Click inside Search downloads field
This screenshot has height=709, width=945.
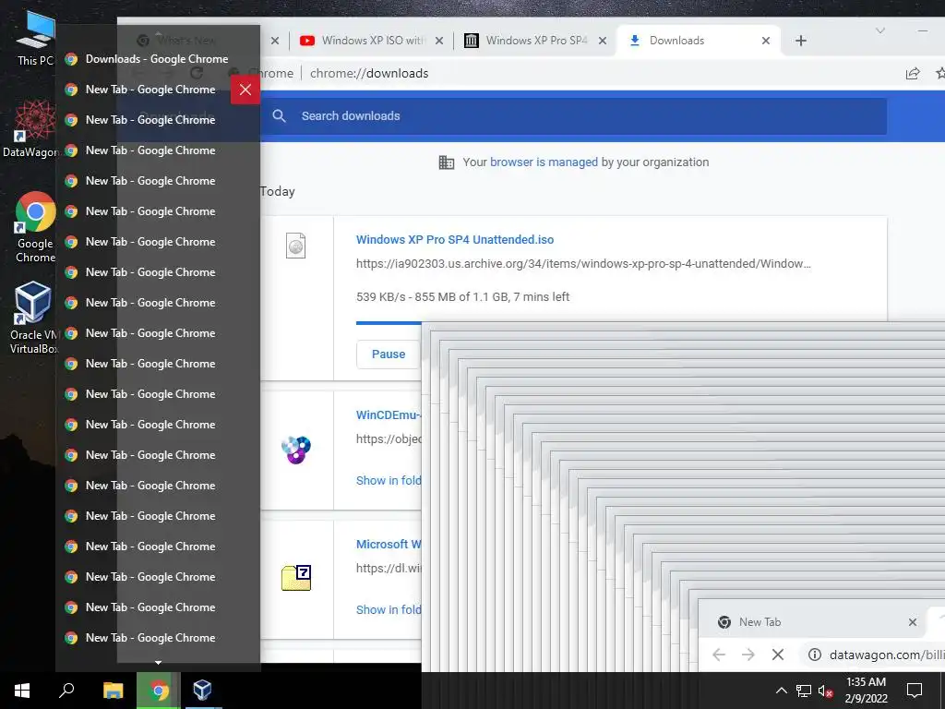tap(572, 115)
